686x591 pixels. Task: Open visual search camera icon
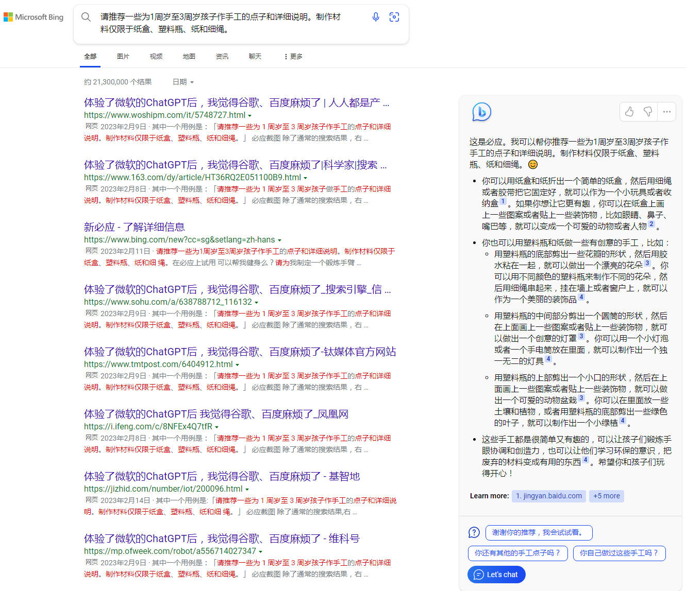coord(394,17)
